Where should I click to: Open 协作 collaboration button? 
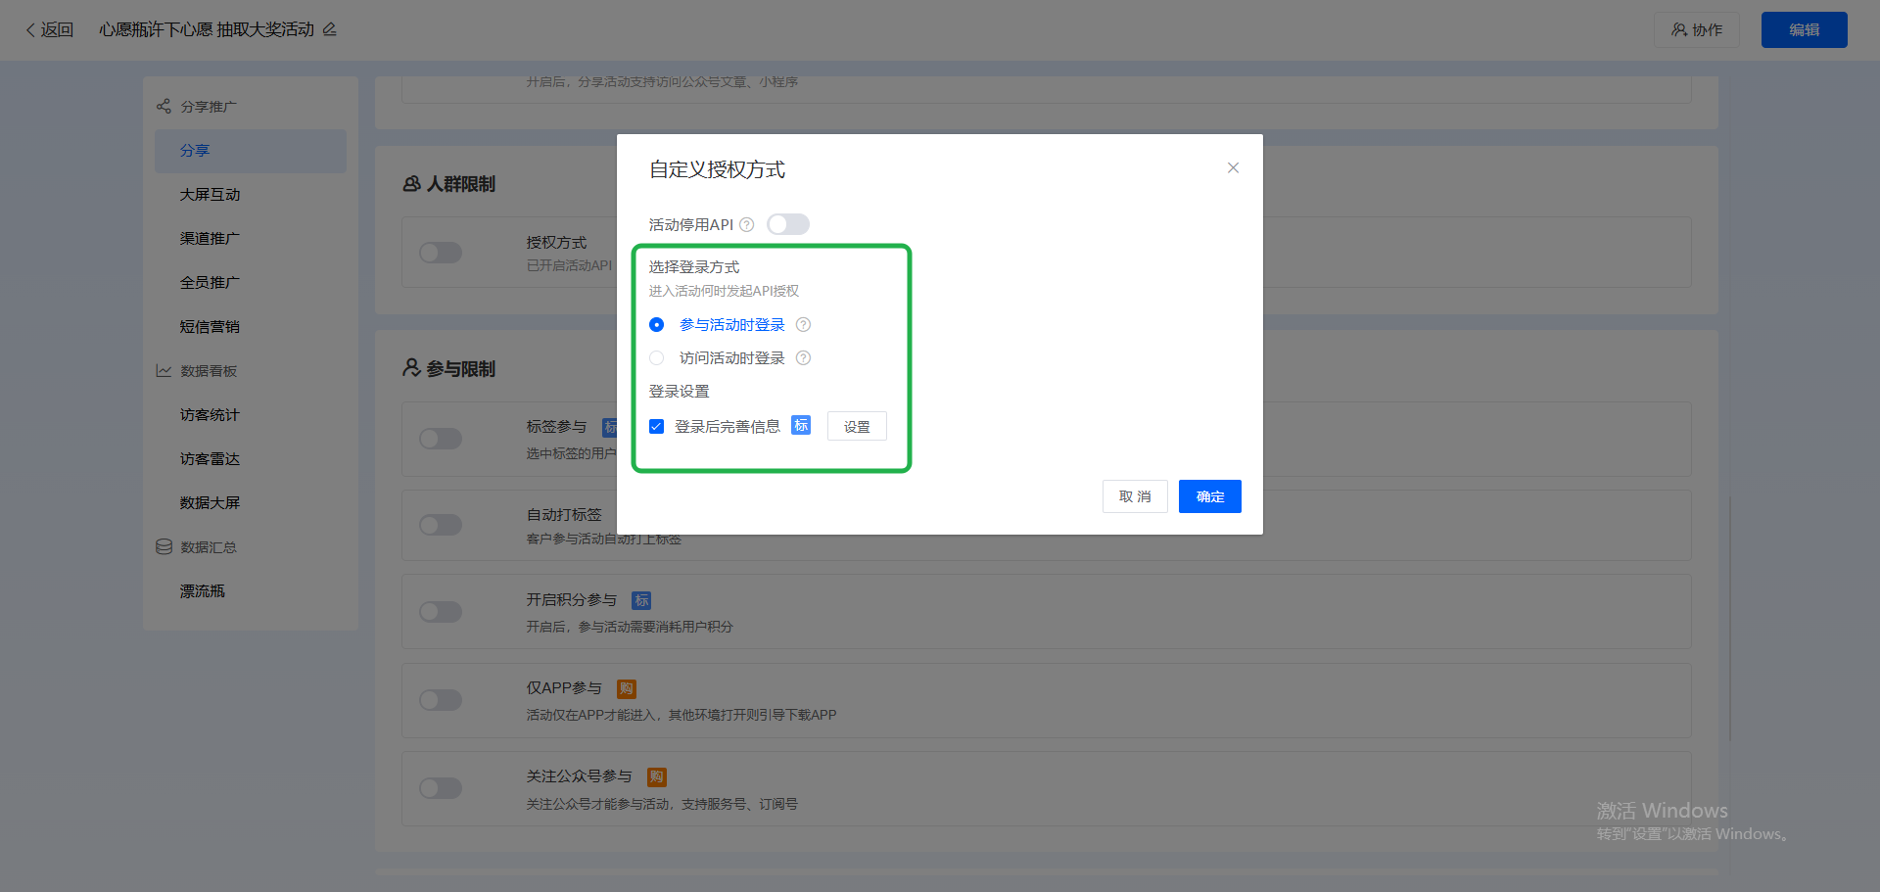tap(1697, 30)
